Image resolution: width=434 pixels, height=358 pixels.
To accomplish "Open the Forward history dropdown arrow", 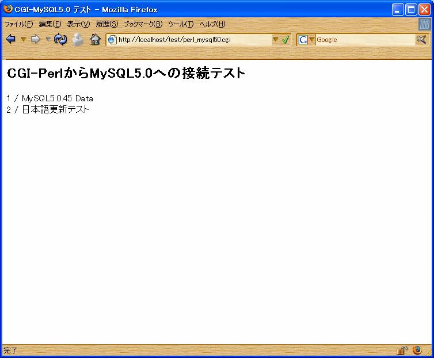I will pos(48,39).
